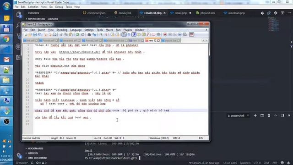Kill the terminal with the trash icon

(269, 115)
